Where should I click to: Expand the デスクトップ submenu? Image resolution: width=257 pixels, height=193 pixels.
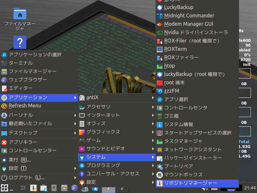(x=39, y=133)
